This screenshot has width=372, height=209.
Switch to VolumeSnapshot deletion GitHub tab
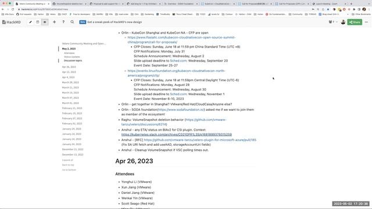point(70,4)
